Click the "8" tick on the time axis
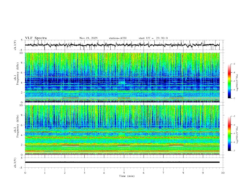The image size is (251, 194). (183, 173)
